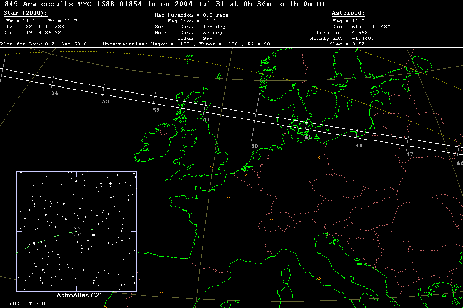Screen dimensions: 463x308
Task: Select the 52 minute time marker label
Action: (x=156, y=110)
